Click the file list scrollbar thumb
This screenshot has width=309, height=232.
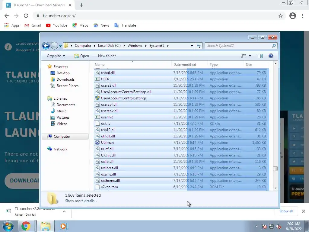point(275,169)
